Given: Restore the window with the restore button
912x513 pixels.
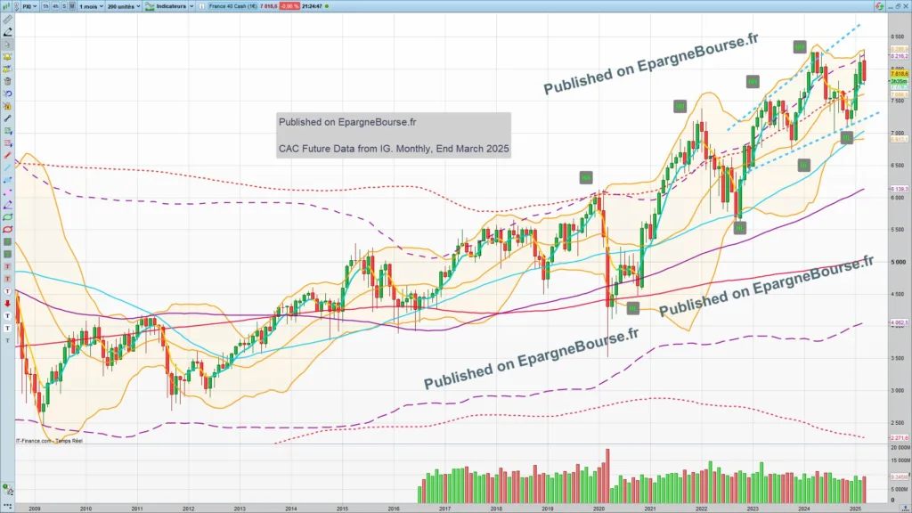Looking at the screenshot, I should (x=897, y=6).
